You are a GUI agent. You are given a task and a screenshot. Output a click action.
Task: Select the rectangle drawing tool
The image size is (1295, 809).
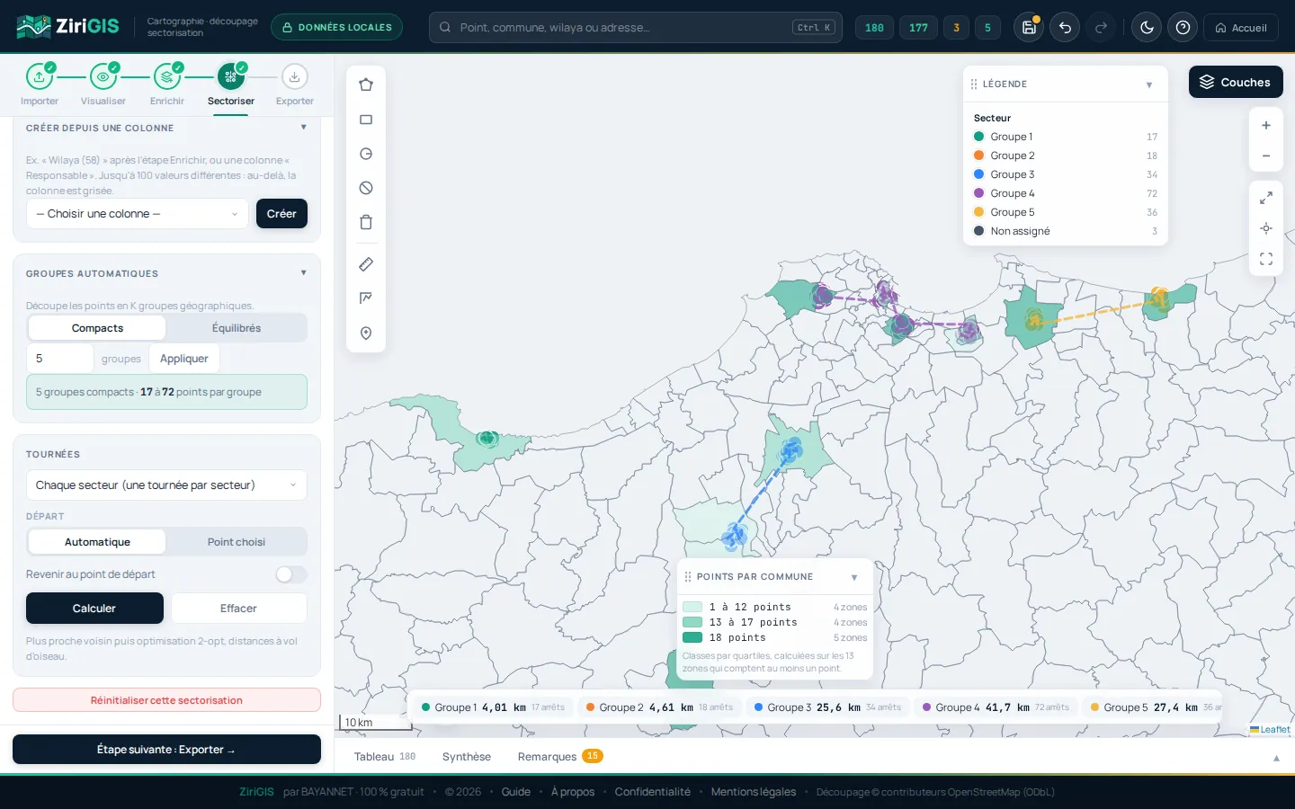pos(366,120)
